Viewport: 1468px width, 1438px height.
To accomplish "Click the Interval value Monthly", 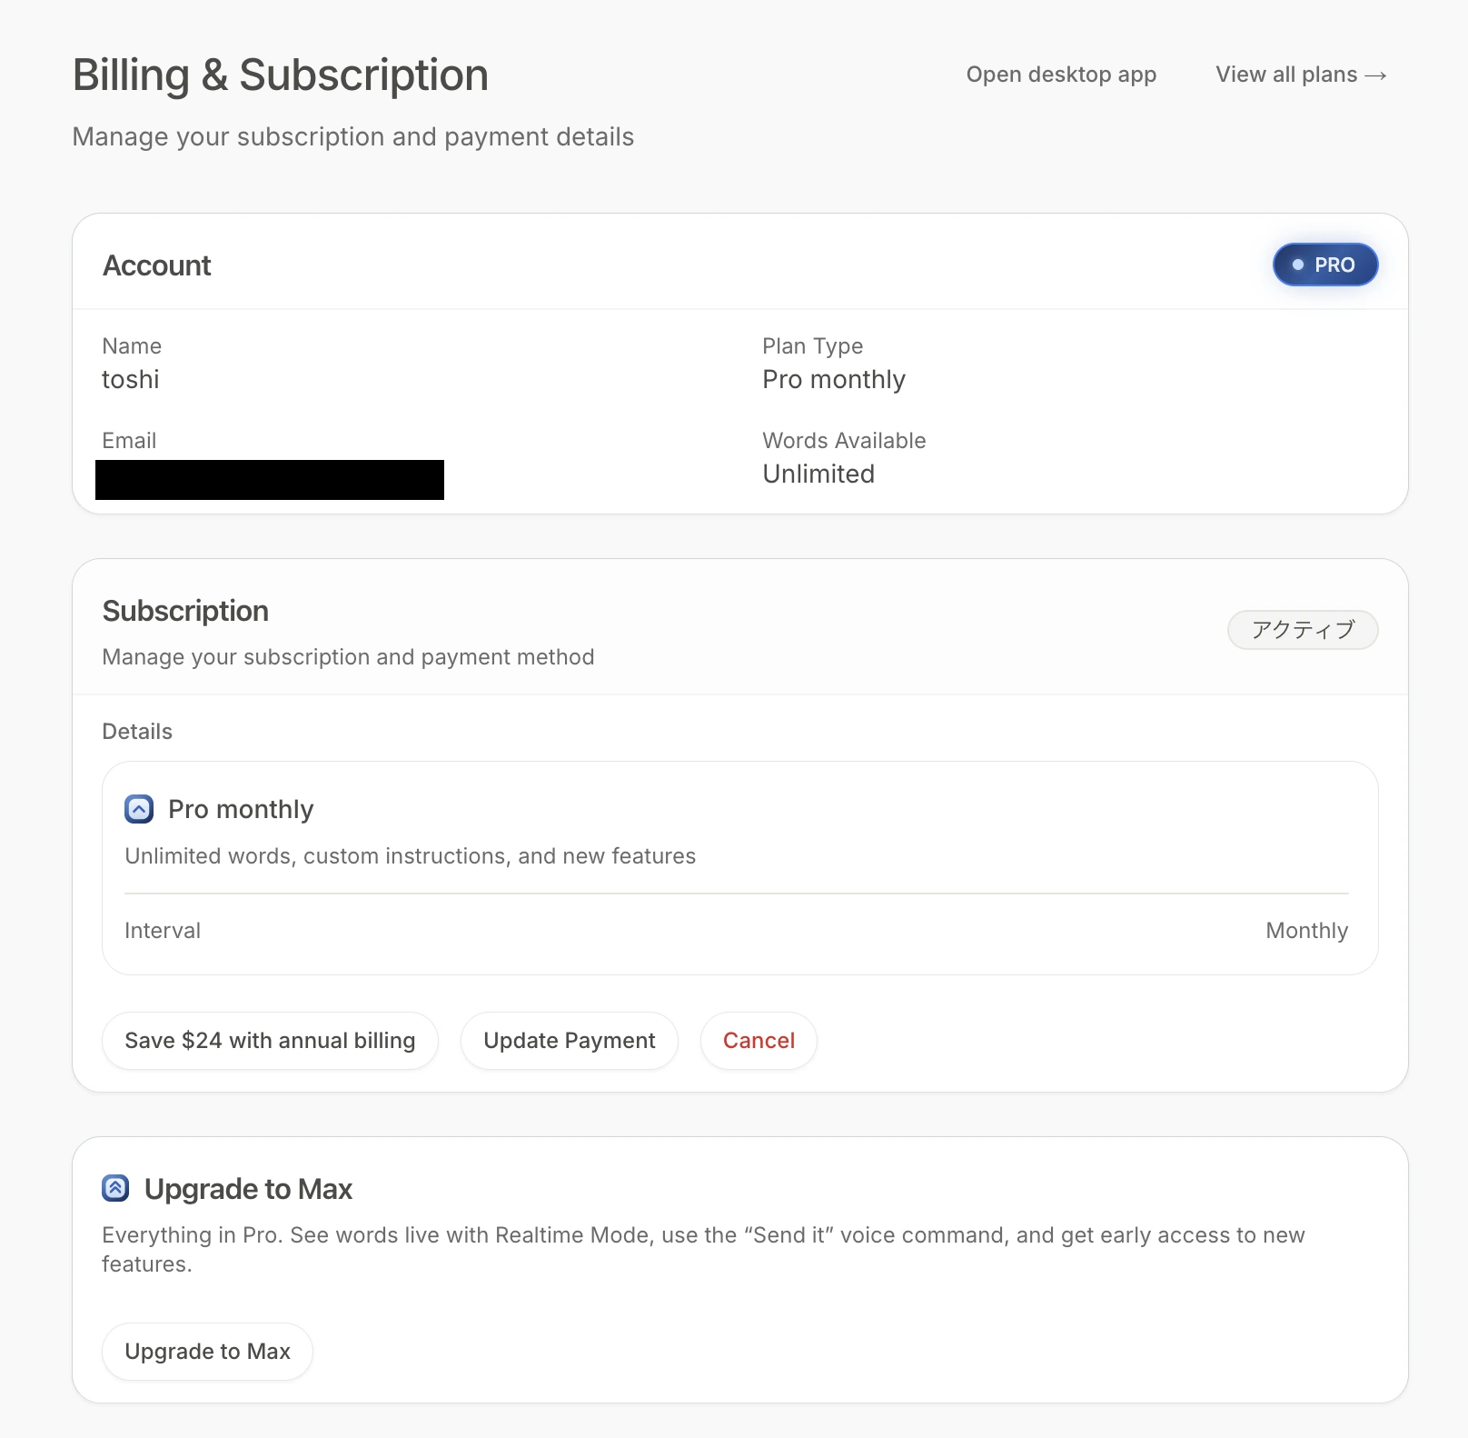I will pyautogui.click(x=1306, y=931).
